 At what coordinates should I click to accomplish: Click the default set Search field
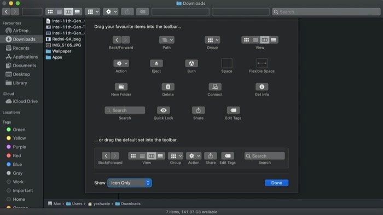coord(264,156)
